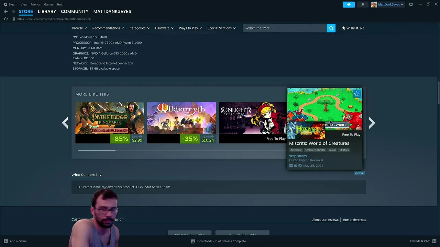
Task: Click the carousel horizontal scroll bar
Action: point(97,150)
